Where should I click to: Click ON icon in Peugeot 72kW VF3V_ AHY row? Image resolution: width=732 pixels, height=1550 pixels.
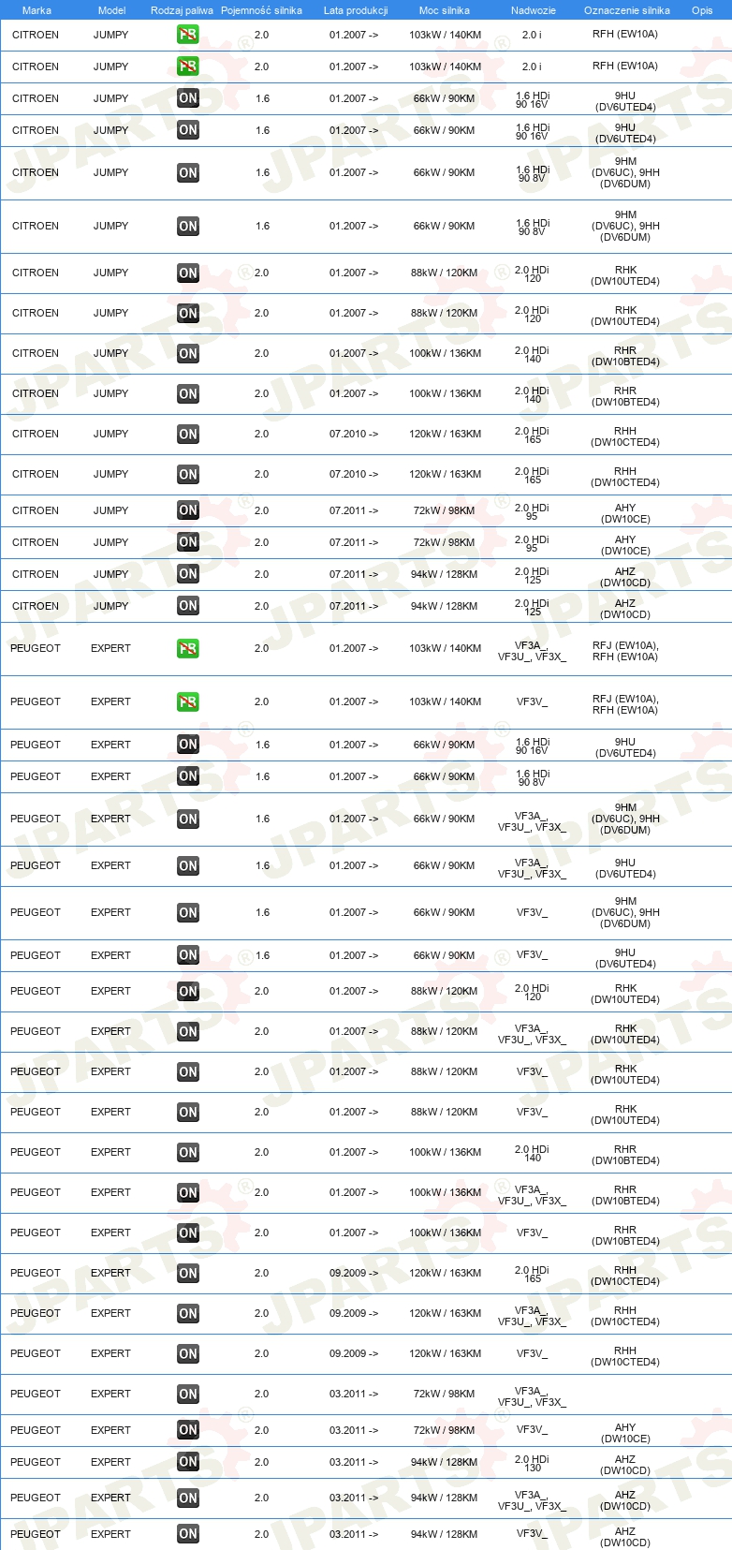tap(188, 1430)
